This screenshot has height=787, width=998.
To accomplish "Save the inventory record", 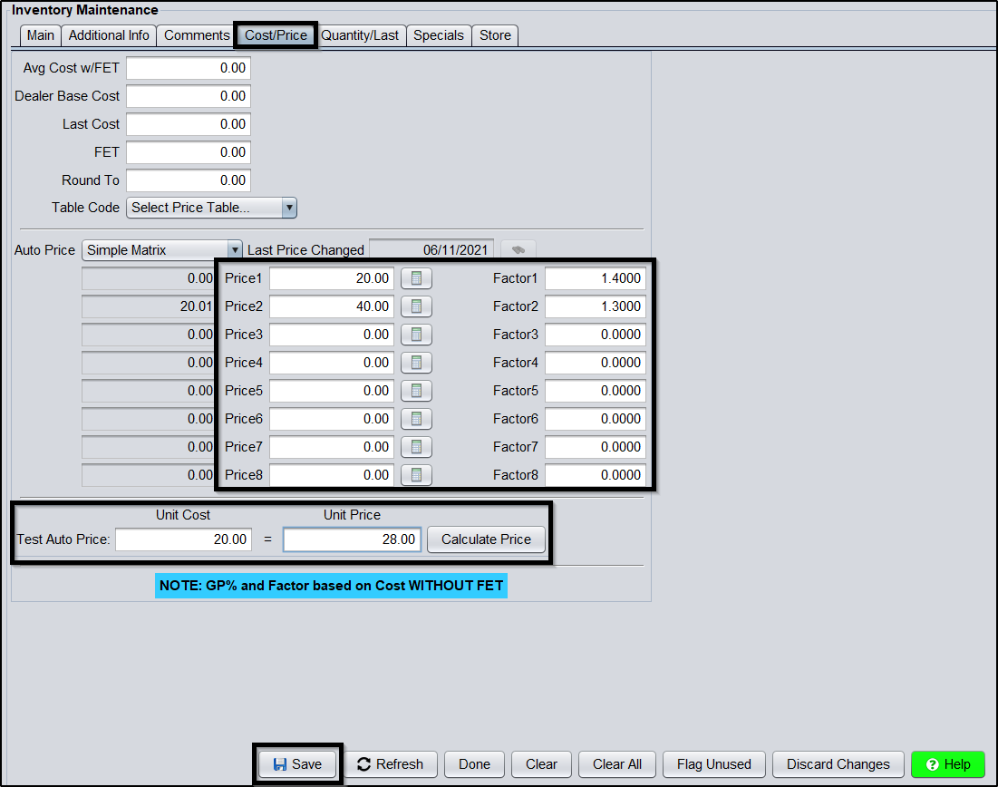I will (297, 764).
